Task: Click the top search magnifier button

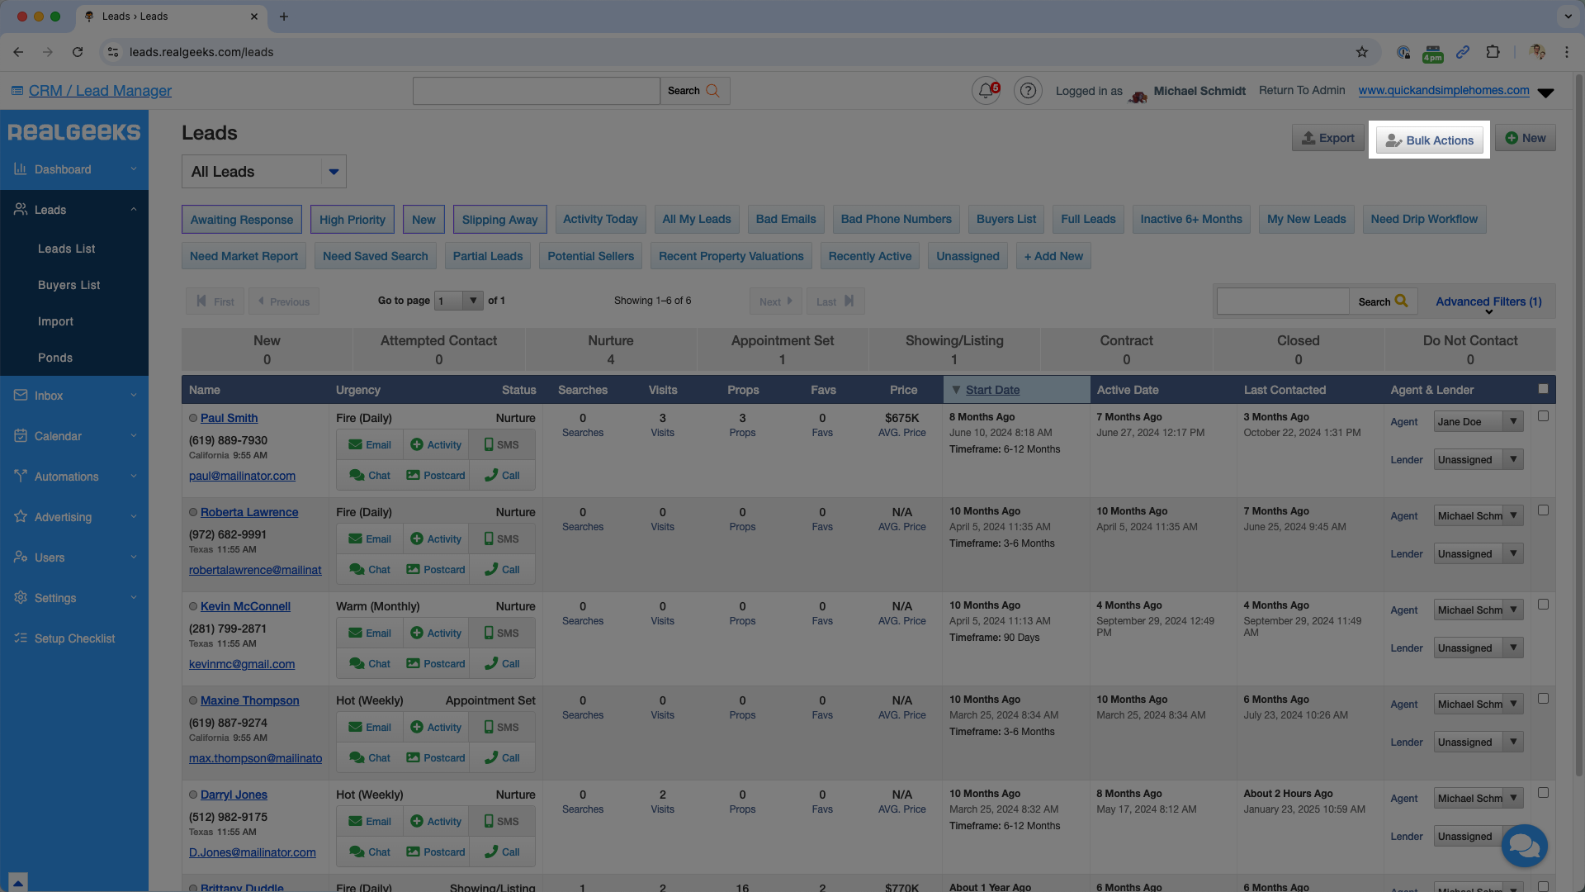Action: point(694,91)
